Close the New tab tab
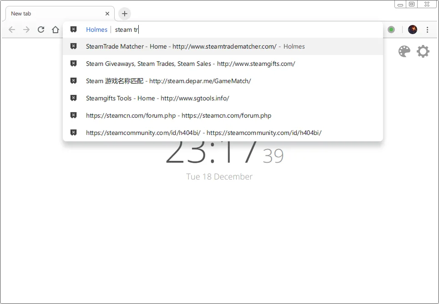439x304 pixels. (107, 14)
